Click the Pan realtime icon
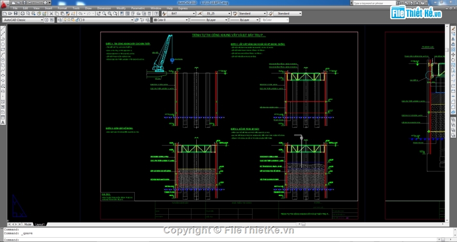 point(99,13)
